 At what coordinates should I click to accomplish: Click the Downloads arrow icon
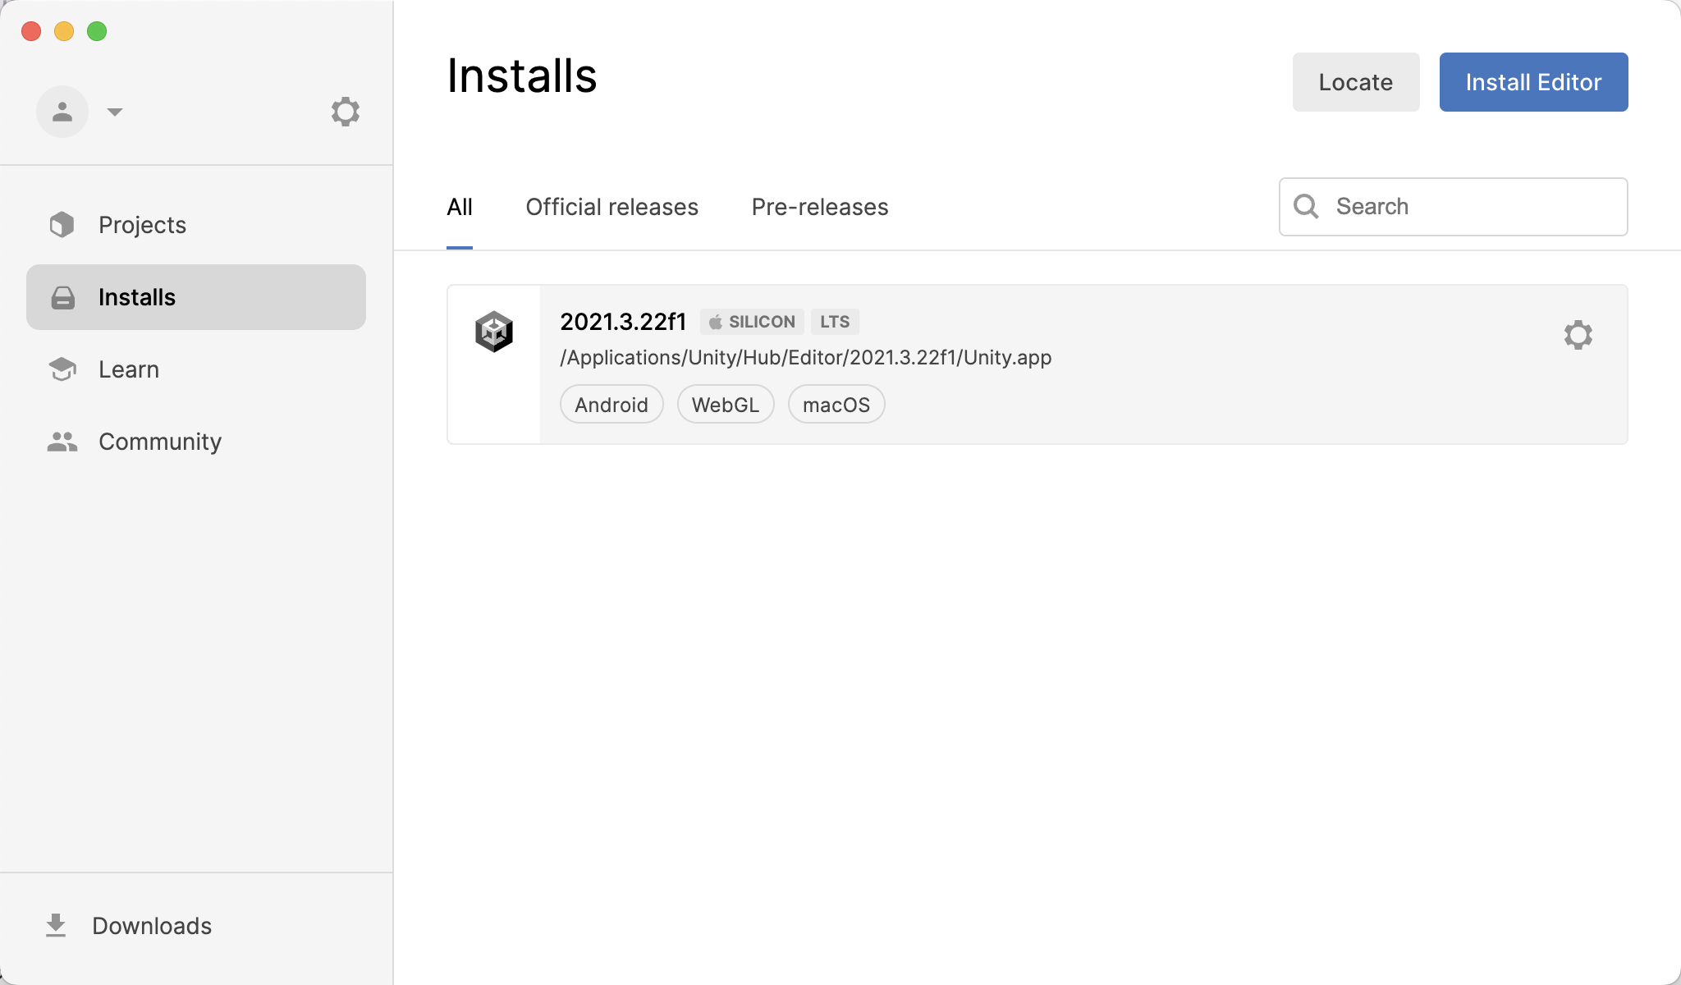(x=56, y=926)
